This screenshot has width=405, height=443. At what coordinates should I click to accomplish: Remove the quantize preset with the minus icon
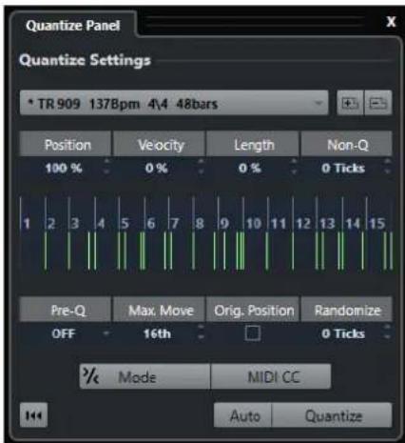tap(378, 103)
